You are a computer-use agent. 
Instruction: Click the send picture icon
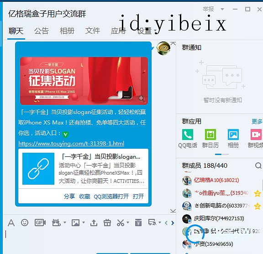tap(75, 223)
